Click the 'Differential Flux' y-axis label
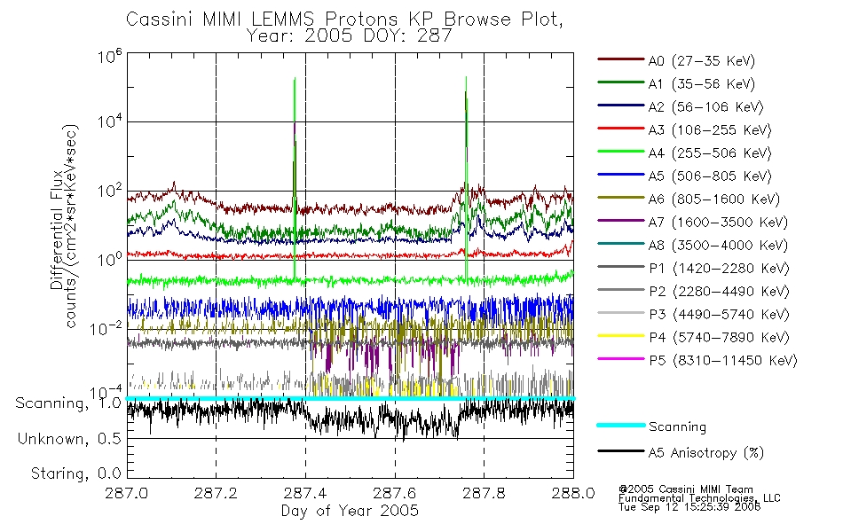Image resolution: width=843 pixels, height=532 pixels. coord(57,230)
